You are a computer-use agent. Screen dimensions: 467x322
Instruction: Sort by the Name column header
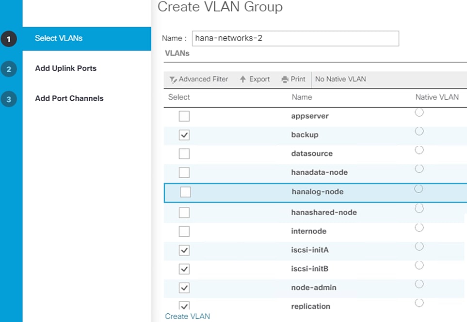click(x=302, y=97)
